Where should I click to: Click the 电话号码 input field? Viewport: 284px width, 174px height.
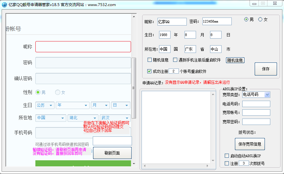point(256,104)
